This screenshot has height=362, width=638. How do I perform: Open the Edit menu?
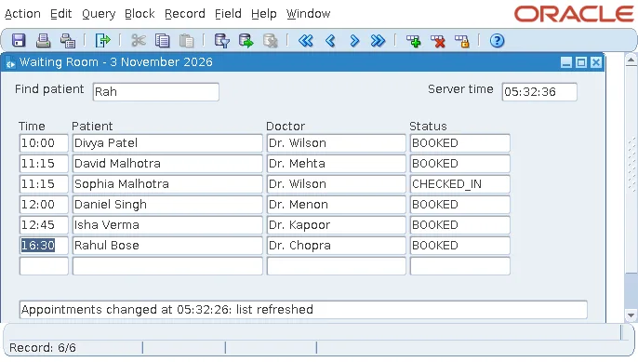(x=61, y=14)
